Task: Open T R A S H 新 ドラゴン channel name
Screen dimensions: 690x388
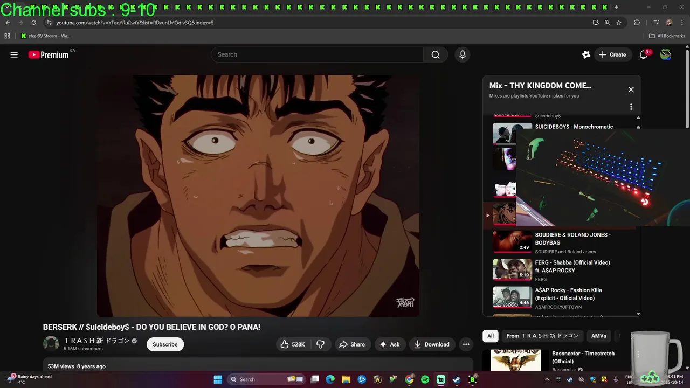Action: 97,341
